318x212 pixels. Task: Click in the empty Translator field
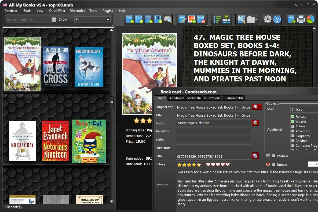point(213,131)
